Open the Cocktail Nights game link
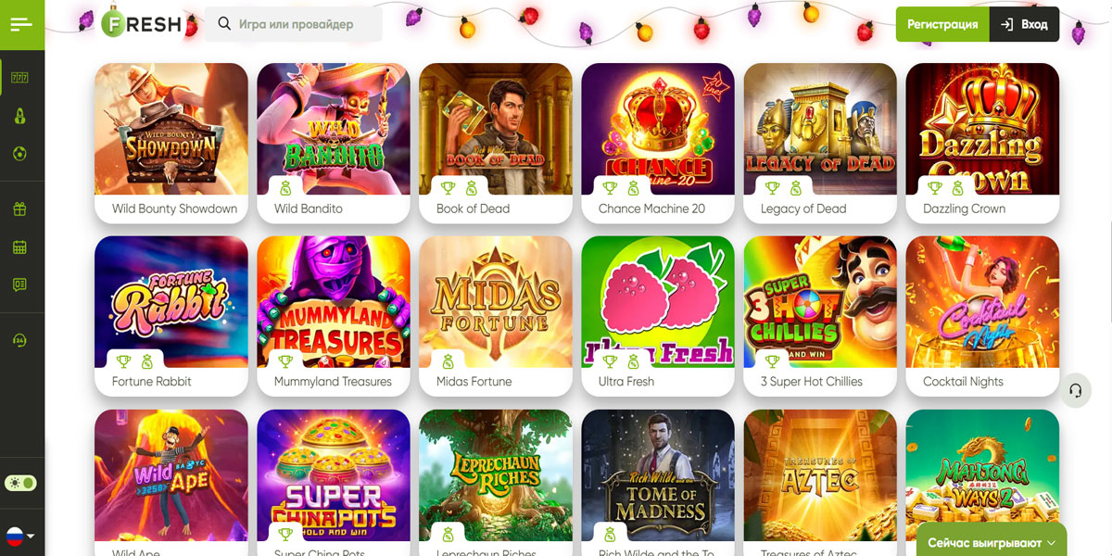This screenshot has width=1112, height=556. click(x=963, y=382)
